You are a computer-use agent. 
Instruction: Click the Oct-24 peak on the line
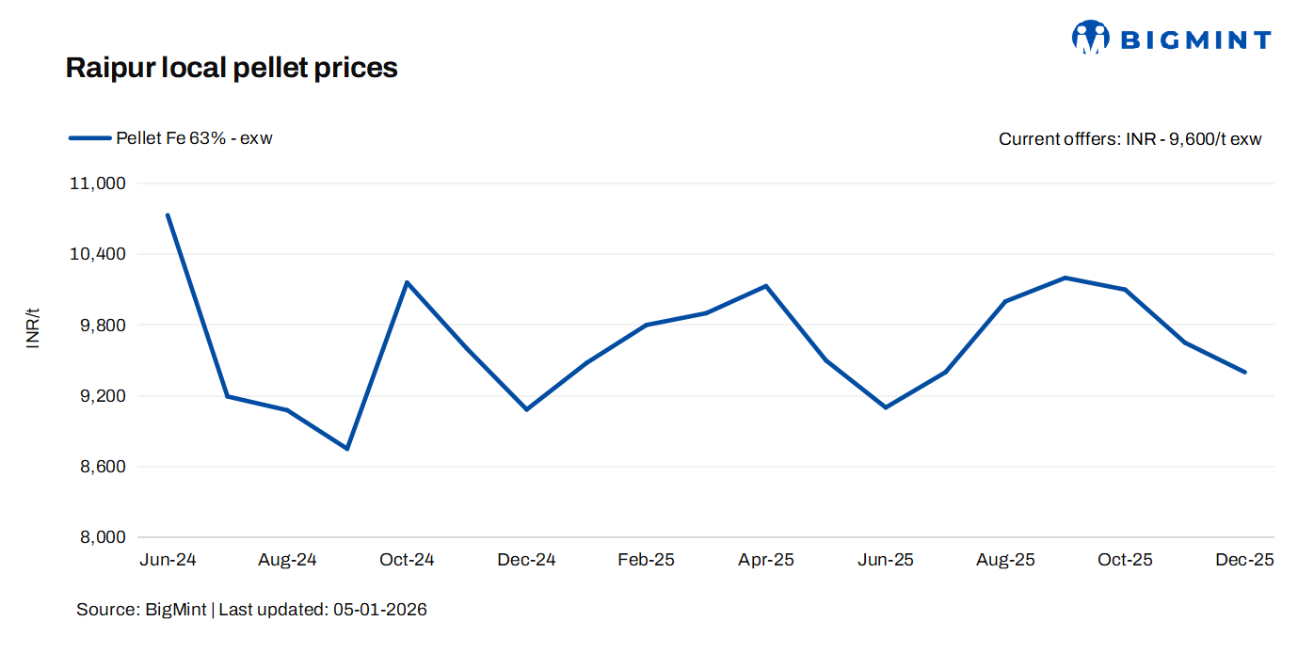coord(407,282)
